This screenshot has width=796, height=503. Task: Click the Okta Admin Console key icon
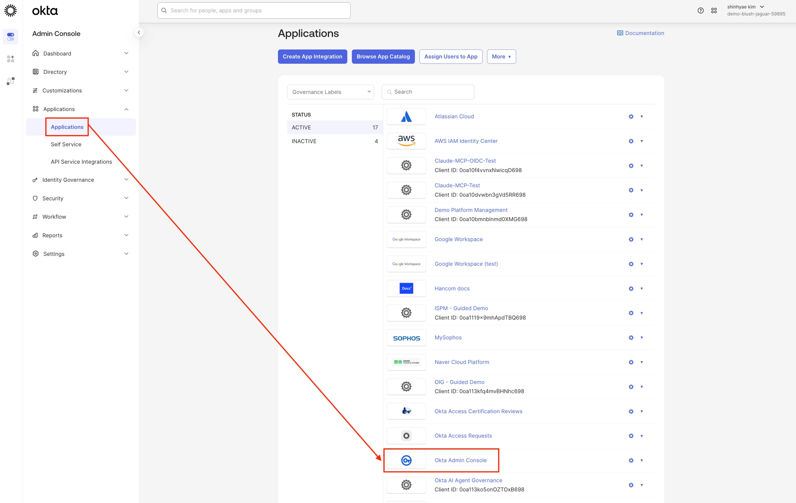point(406,460)
